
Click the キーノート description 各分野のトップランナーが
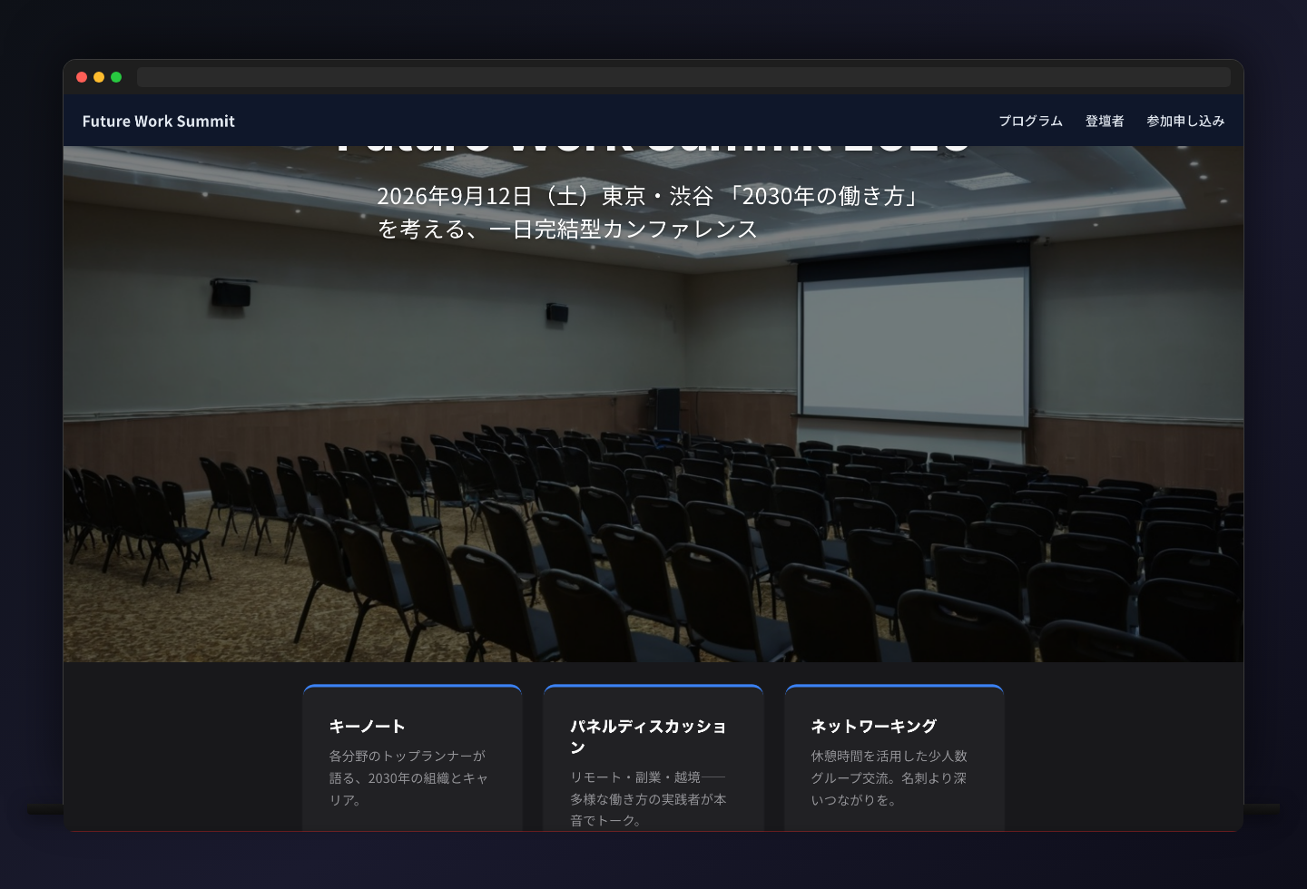[408, 756]
